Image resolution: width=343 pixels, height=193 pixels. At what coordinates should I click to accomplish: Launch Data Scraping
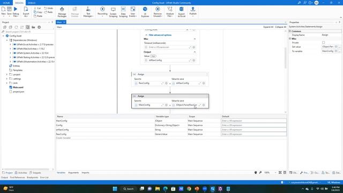(x=123, y=12)
